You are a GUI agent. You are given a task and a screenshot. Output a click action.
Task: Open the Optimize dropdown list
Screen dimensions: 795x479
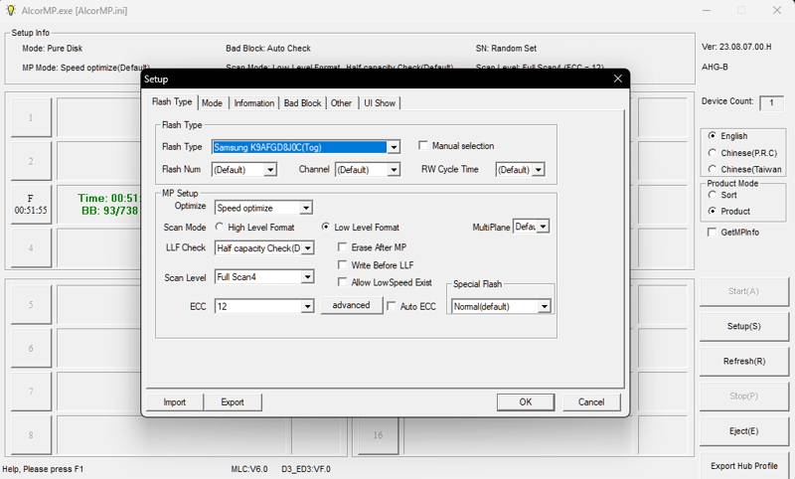(306, 208)
